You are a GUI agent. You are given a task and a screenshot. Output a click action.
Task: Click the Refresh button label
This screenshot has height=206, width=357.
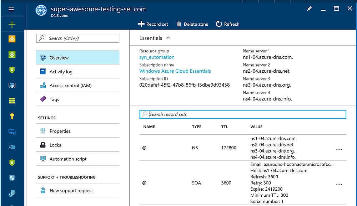232,24
